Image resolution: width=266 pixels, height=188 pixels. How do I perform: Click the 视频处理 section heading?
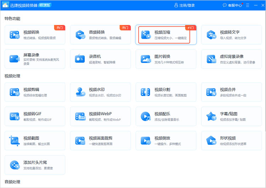[x=12, y=76]
